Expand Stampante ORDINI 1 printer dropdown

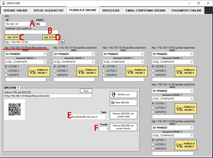[26, 62]
